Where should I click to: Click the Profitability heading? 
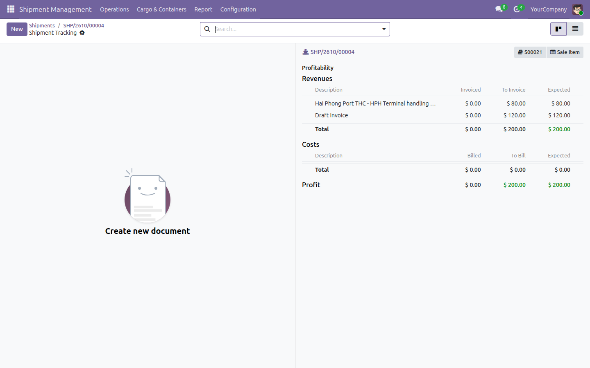point(318,68)
